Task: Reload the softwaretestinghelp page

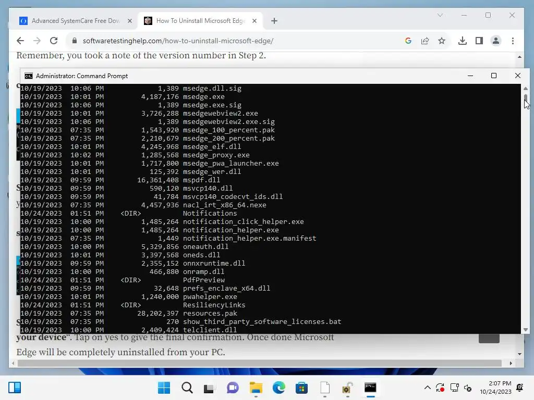Action: click(54, 41)
